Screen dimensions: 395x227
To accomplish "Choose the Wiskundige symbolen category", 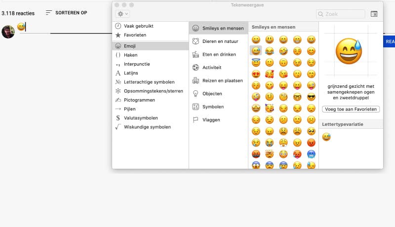I will click(x=147, y=127).
